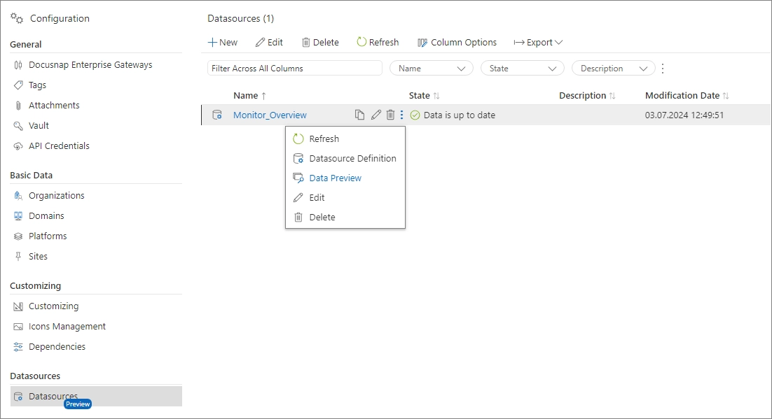Open the three-dot more options icon on the row
Image resolution: width=772 pixels, height=419 pixels.
point(402,114)
